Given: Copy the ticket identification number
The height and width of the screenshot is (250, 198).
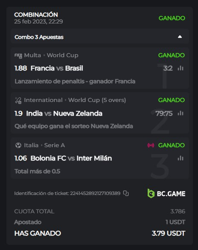Looking at the screenshot, I should [126, 193].
